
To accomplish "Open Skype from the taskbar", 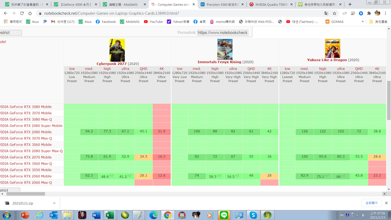I will pyautogui.click(x=253, y=215).
